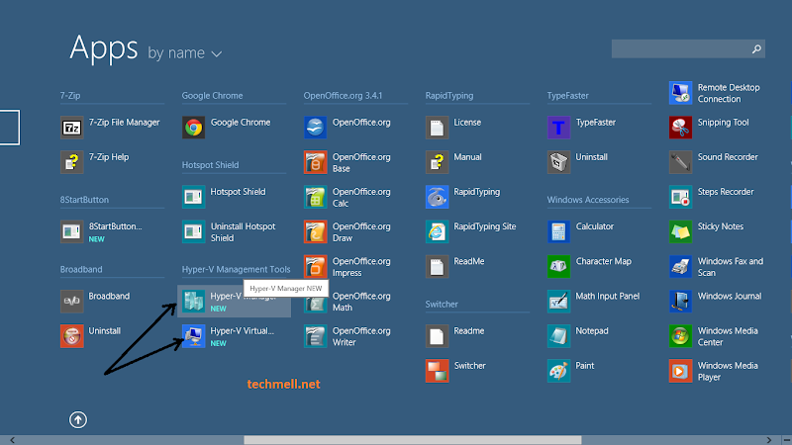Launch the Windows Media Player icon
The height and width of the screenshot is (445, 792).
click(x=680, y=372)
